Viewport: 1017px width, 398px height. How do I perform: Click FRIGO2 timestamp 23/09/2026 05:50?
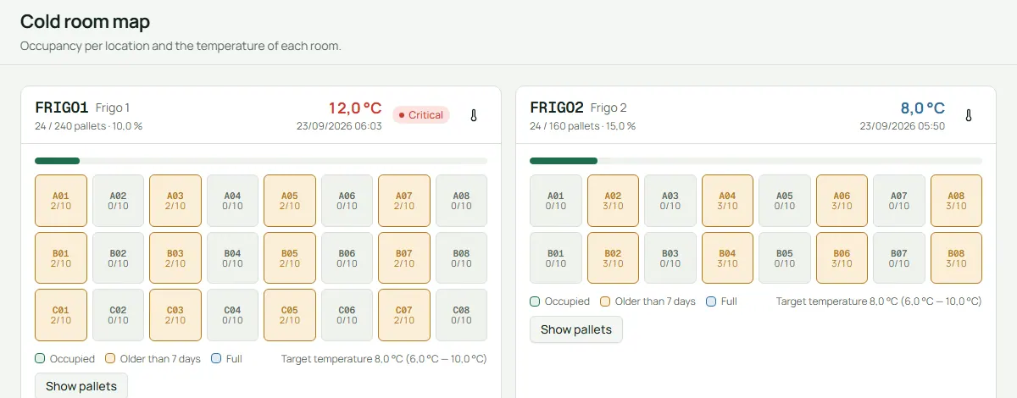(x=903, y=126)
